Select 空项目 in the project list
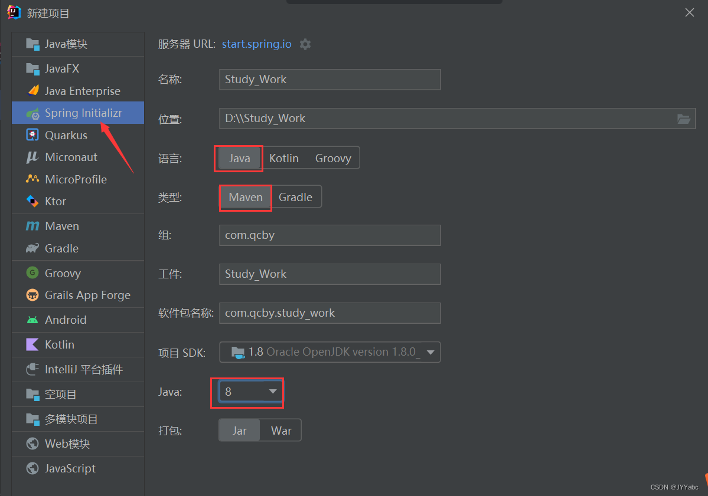The height and width of the screenshot is (496, 708). (x=78, y=395)
